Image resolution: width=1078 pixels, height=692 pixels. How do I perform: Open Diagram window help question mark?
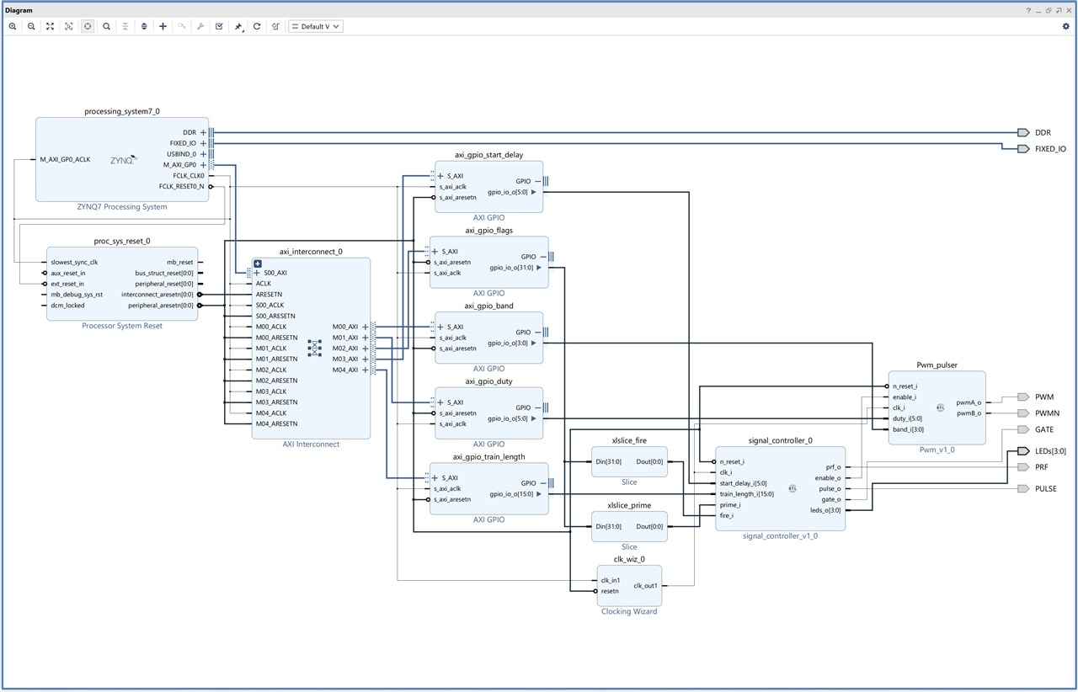pos(1028,10)
